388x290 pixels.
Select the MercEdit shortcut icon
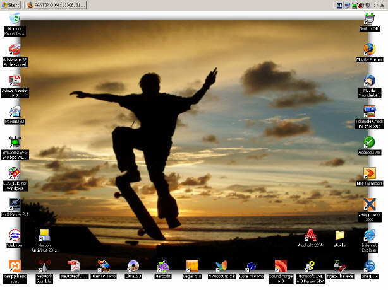(x=162, y=270)
